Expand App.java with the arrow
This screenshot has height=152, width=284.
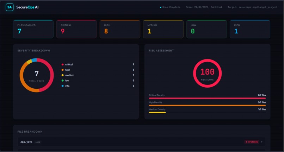pos(262,142)
